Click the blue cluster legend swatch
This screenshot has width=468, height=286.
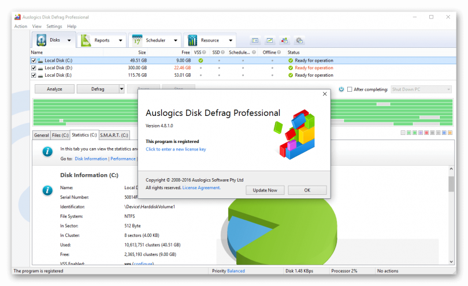tap(444, 133)
